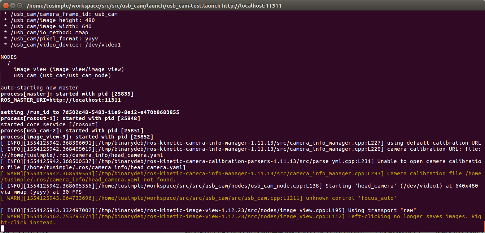Image resolution: width=485 pixels, height=233 pixels.
Task: Click the ///home/tusimple/.ros/camera_info/head_camera.yaml path line
Action: coord(82,155)
